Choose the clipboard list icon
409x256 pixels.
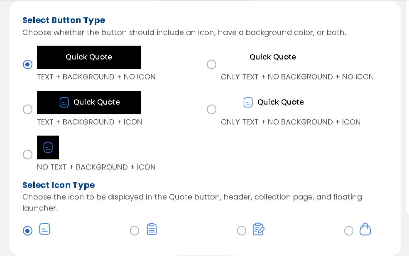(152, 229)
